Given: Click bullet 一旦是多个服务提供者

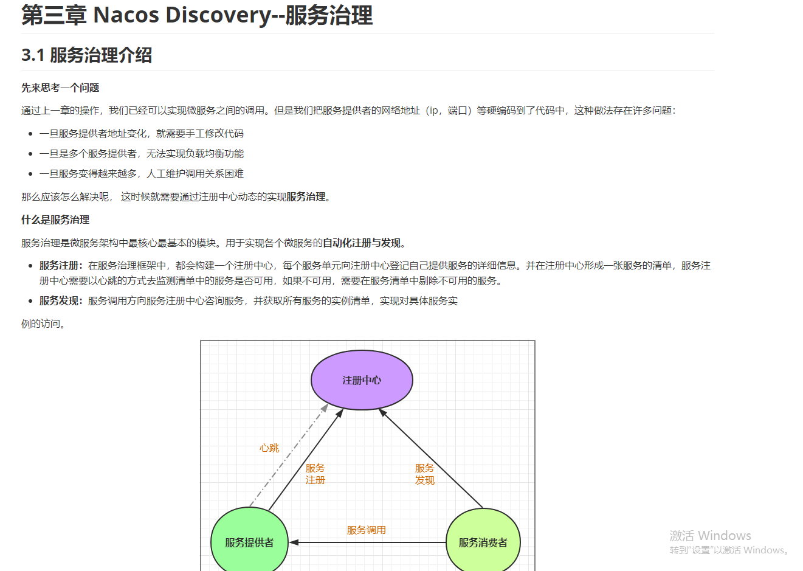Looking at the screenshot, I should (142, 153).
